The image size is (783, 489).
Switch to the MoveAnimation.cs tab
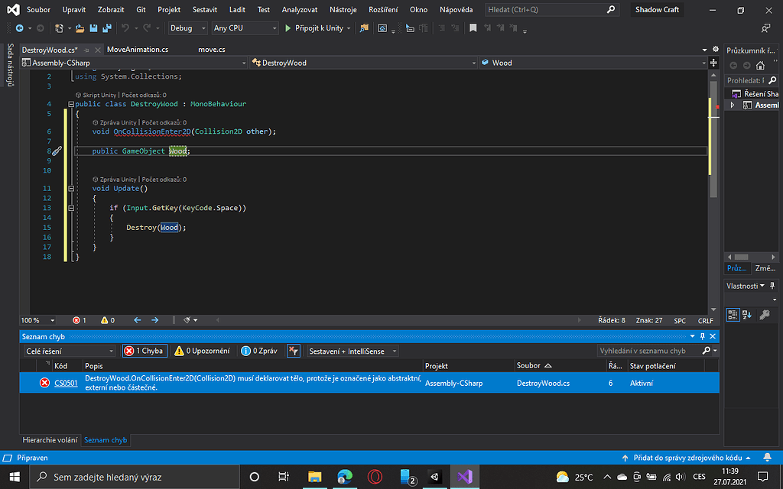pos(138,49)
